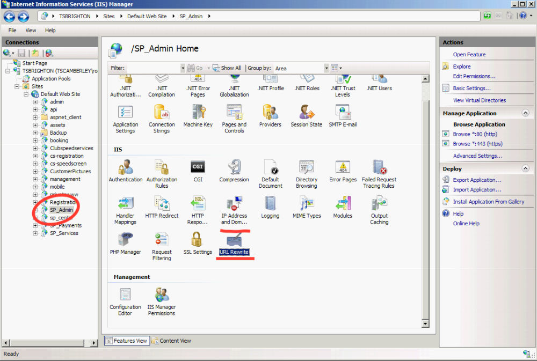Open Configuration Editor feature
This screenshot has height=361, width=537.
click(125, 302)
